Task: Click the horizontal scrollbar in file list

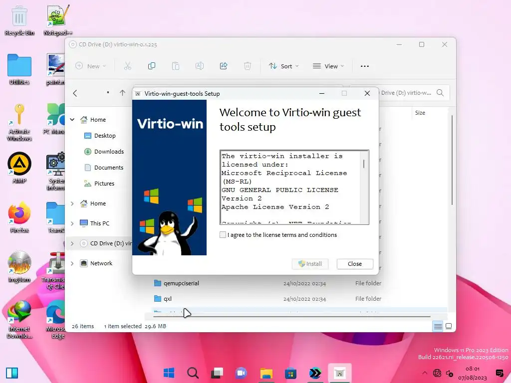Action: tap(291, 316)
